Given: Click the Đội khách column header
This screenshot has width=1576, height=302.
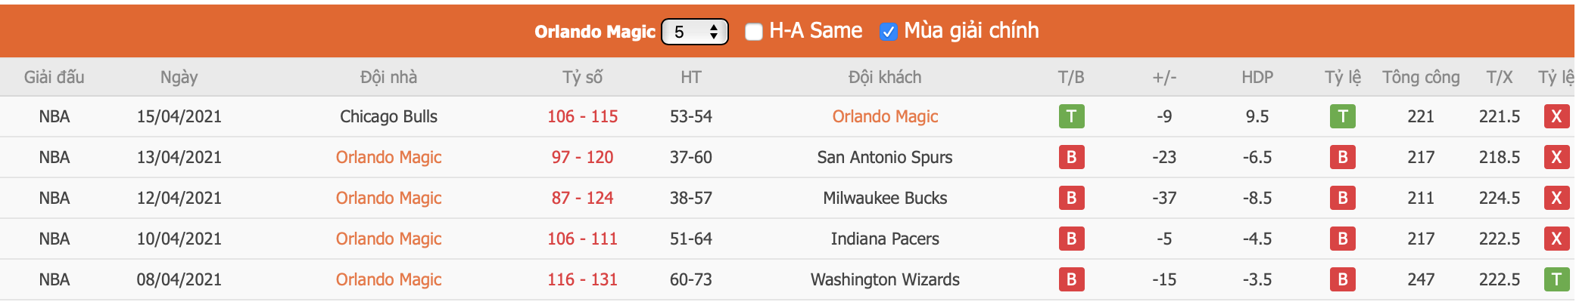Looking at the screenshot, I should [x=885, y=77].
